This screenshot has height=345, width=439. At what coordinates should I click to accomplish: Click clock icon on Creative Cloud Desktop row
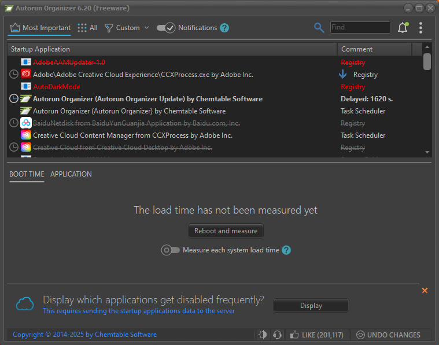[x=14, y=147]
